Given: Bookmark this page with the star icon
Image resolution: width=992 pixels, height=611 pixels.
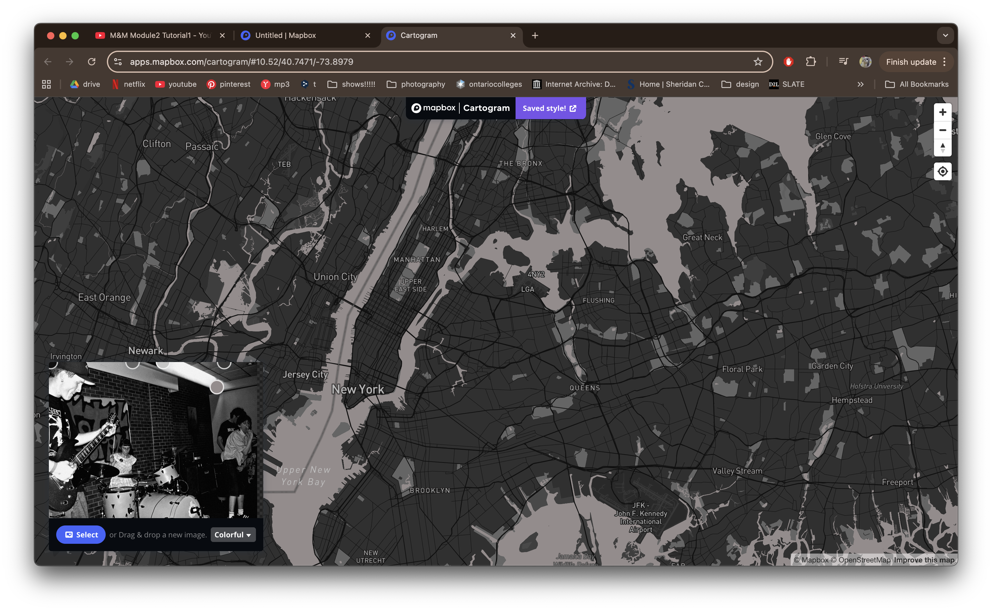Looking at the screenshot, I should click(x=758, y=62).
